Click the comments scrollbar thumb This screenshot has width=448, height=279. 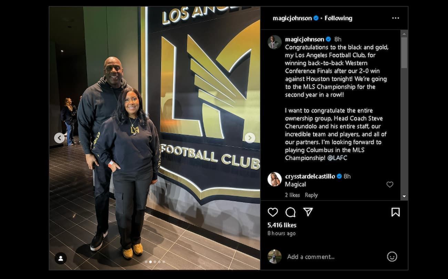click(404, 52)
